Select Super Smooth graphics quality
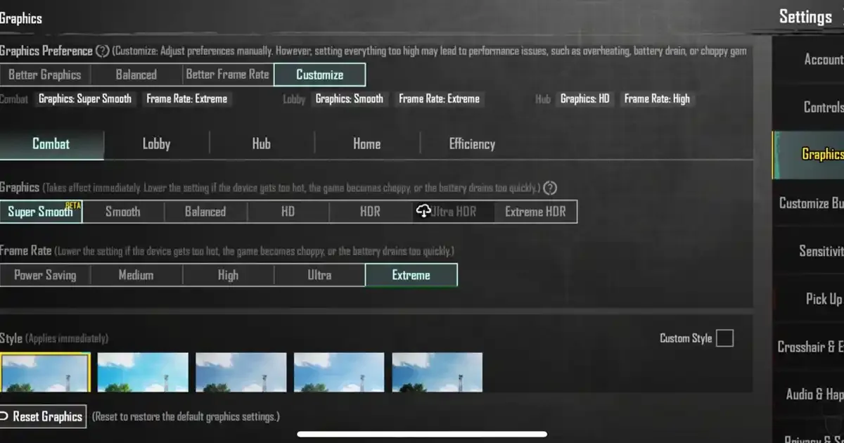 tap(41, 212)
